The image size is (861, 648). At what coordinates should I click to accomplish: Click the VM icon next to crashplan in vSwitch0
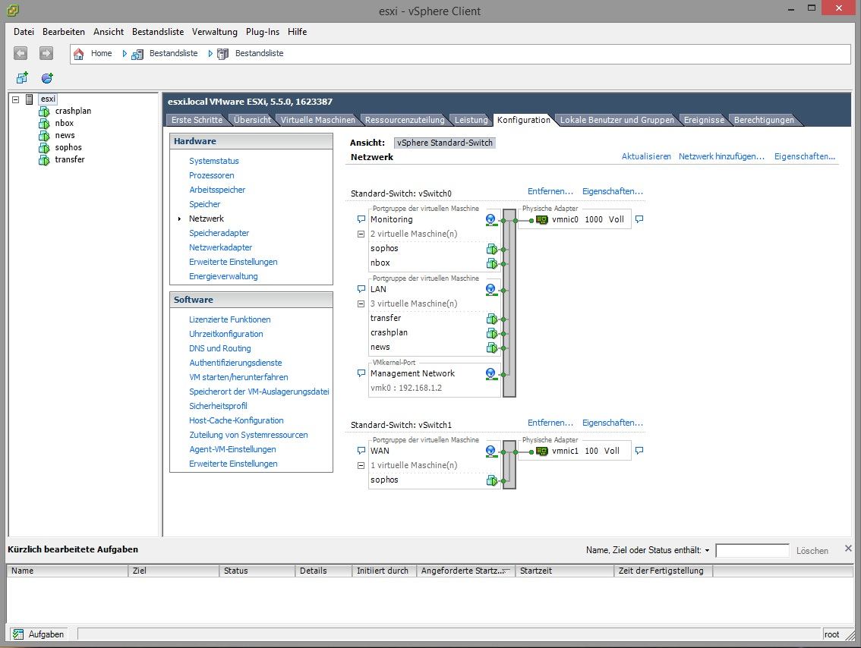[x=492, y=333]
